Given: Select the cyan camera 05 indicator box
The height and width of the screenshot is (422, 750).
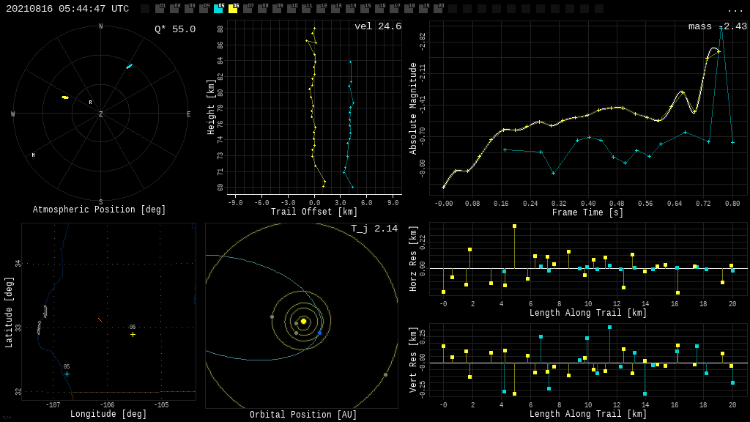Looking at the screenshot, I should click(x=218, y=9).
